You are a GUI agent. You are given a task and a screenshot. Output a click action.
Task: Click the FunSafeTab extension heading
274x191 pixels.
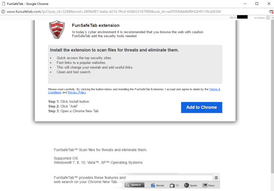point(96,26)
